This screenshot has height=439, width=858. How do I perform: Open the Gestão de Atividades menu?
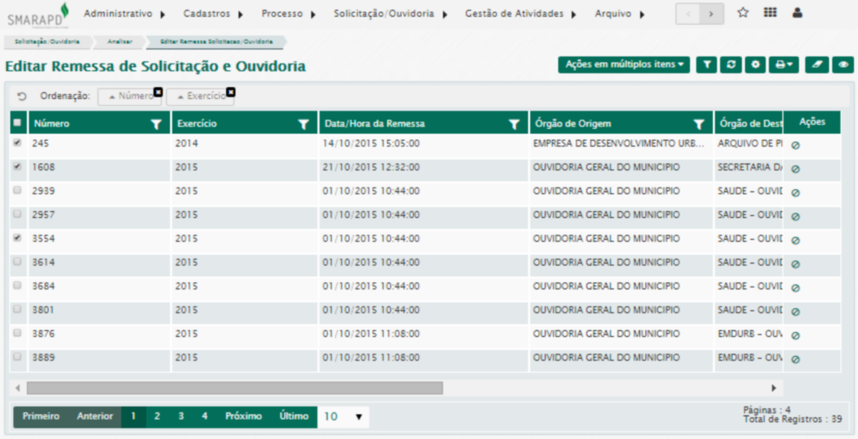(520, 14)
